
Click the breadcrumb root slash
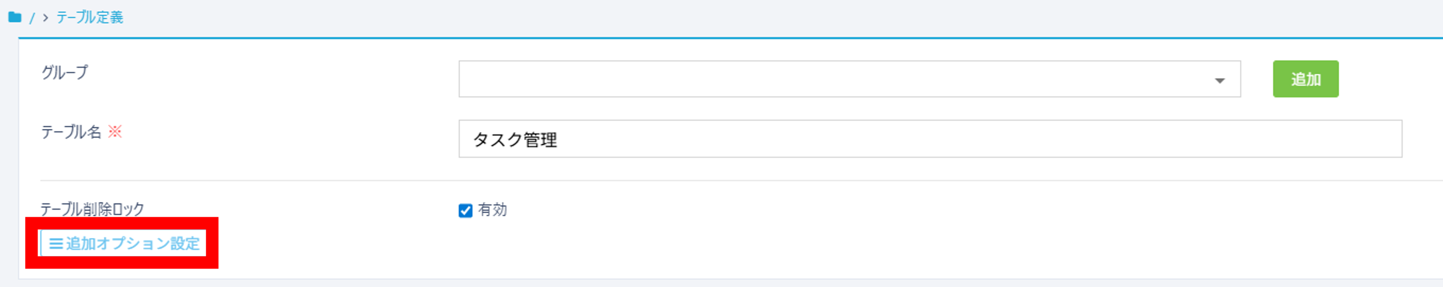(x=32, y=18)
